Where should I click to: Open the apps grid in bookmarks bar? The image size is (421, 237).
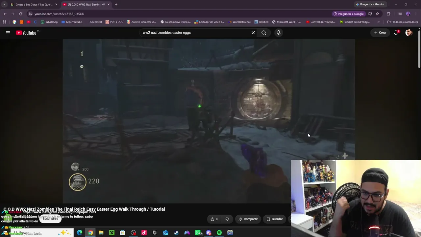4,22
